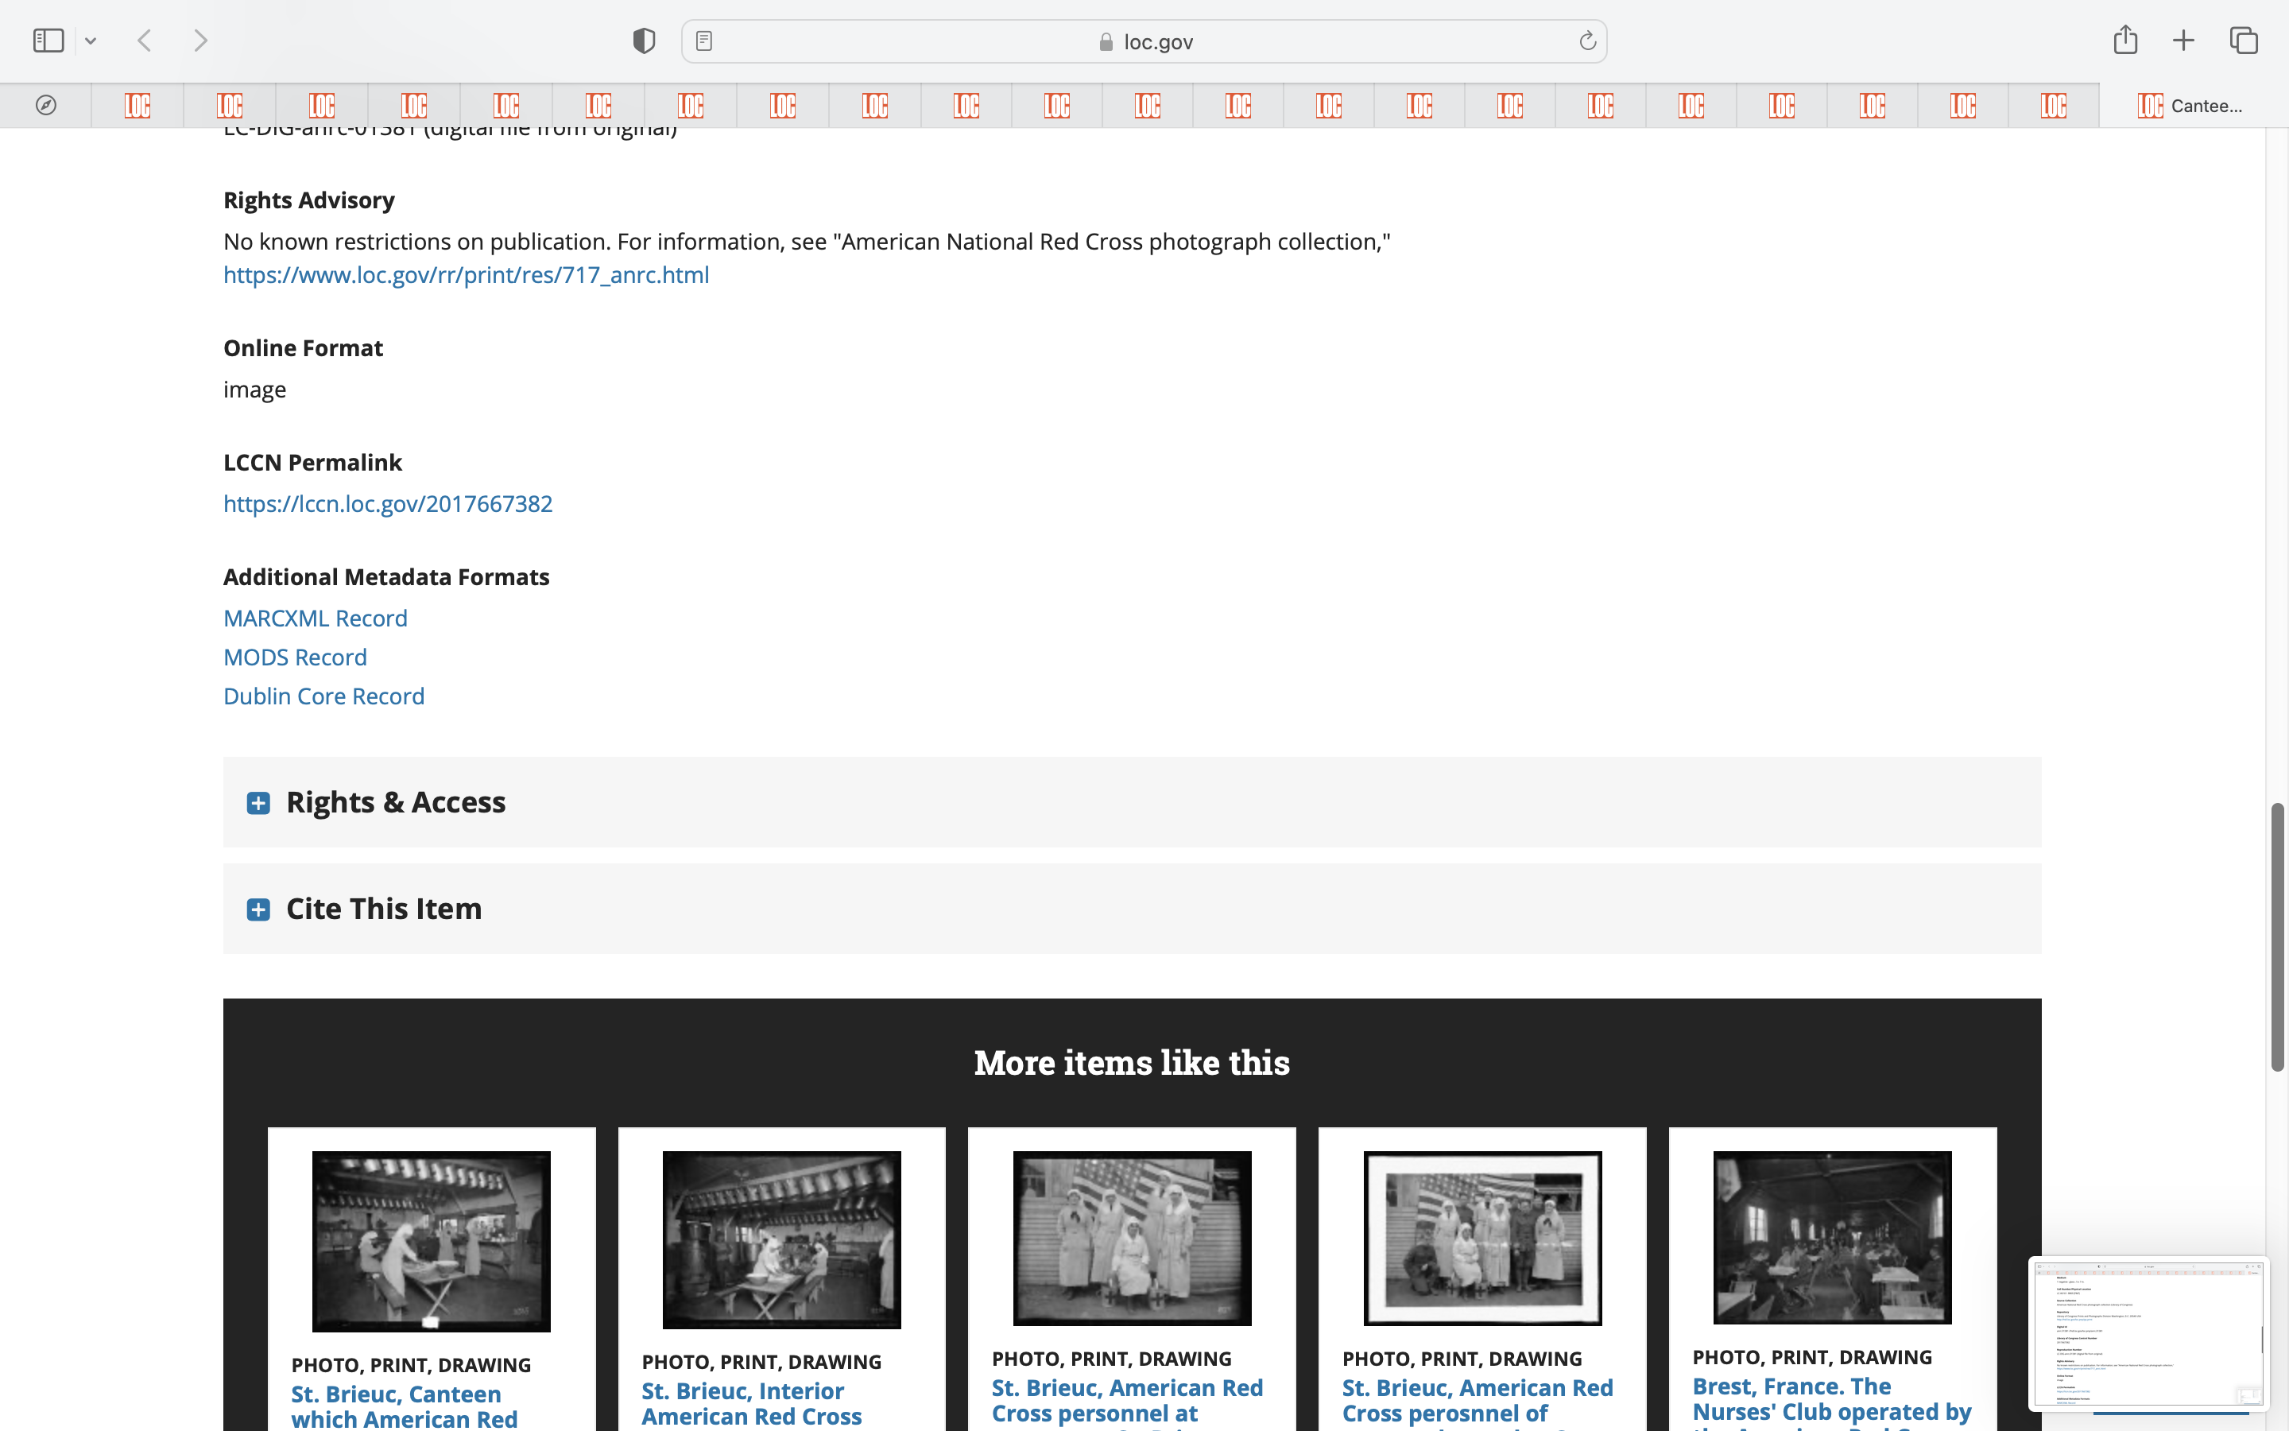Click the reload page icon
2289x1431 pixels.
click(1587, 41)
